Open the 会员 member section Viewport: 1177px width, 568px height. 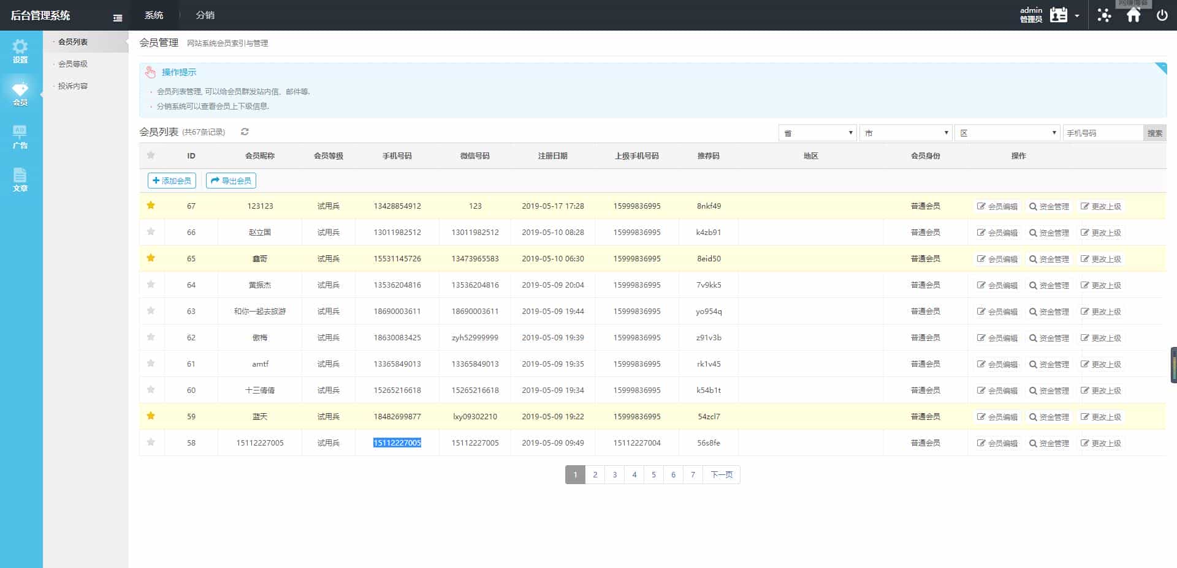click(x=20, y=94)
